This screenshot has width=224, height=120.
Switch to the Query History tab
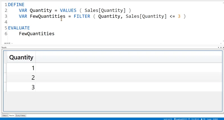(20, 116)
